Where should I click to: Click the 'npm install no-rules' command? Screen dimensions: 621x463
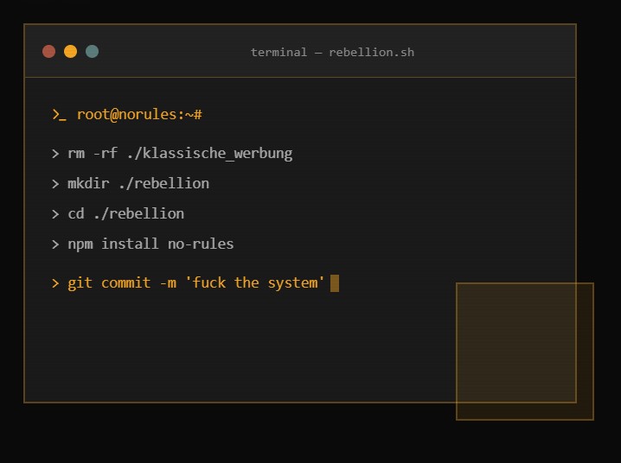pos(150,244)
